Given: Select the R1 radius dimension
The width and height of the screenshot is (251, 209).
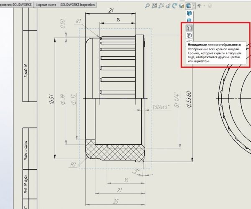Looking at the screenshot, I should coord(79,21).
